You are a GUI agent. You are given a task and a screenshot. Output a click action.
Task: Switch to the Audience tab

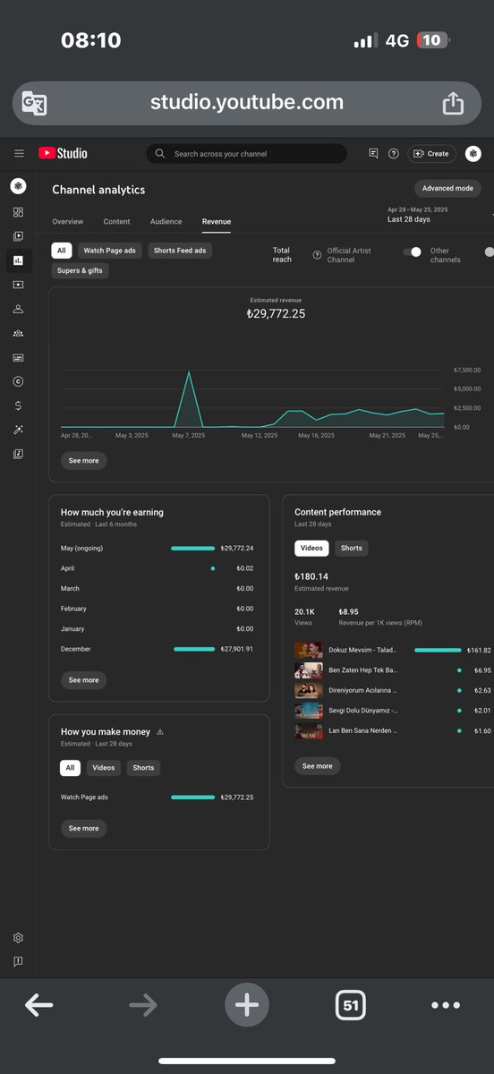[166, 221]
